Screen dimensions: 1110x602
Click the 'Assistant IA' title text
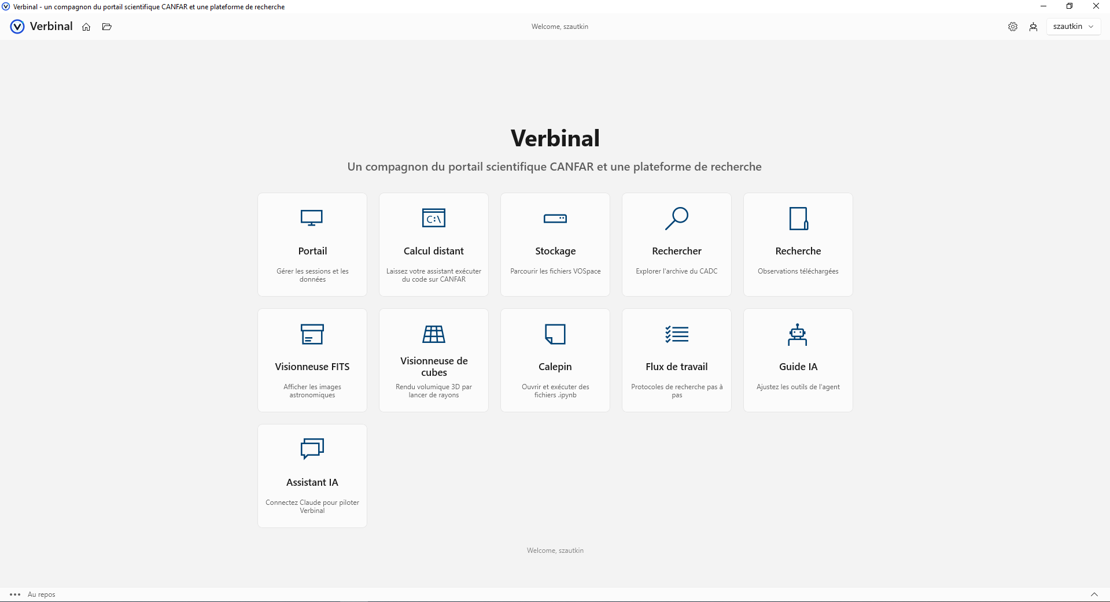[x=312, y=482]
